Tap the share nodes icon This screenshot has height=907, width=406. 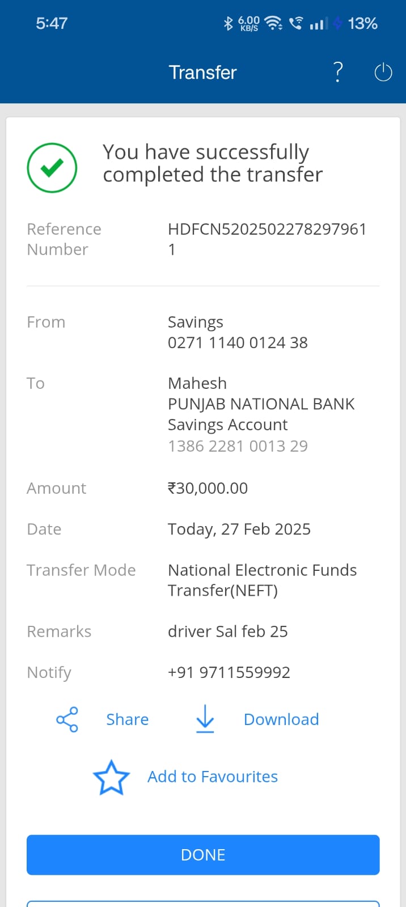pyautogui.click(x=67, y=719)
